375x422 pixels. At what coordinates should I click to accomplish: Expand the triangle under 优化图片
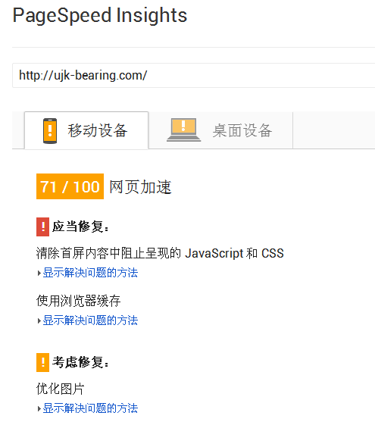(x=39, y=409)
